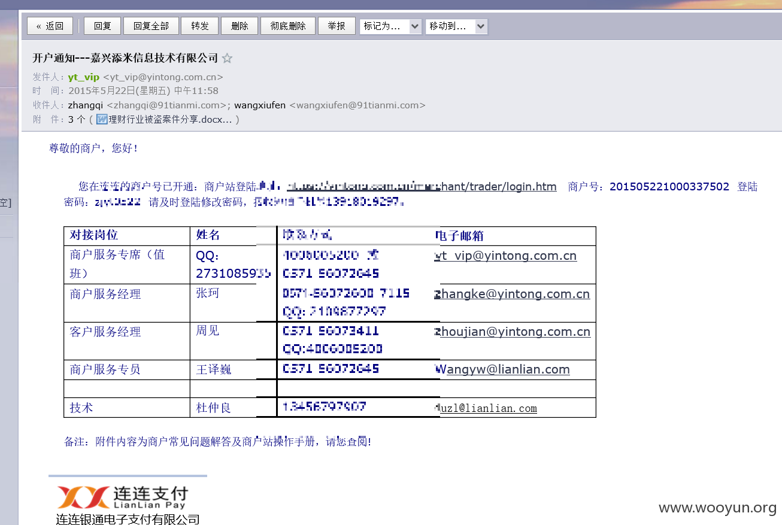
Task: Click the name 王译巍
Action: click(x=214, y=369)
